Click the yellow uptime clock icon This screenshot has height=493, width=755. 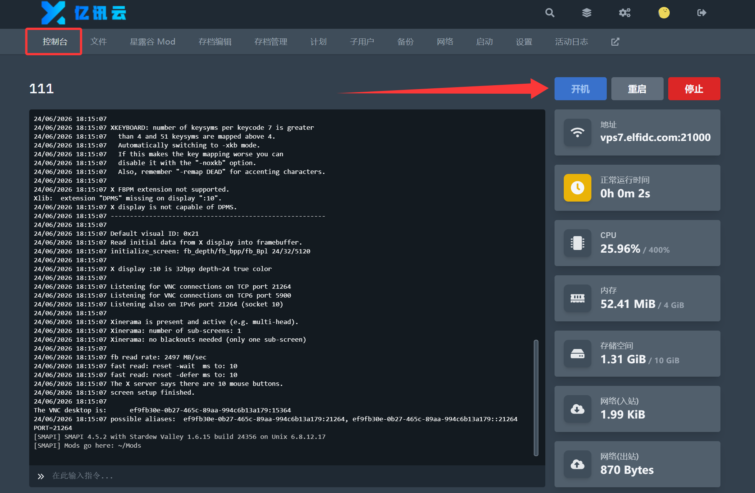click(577, 188)
